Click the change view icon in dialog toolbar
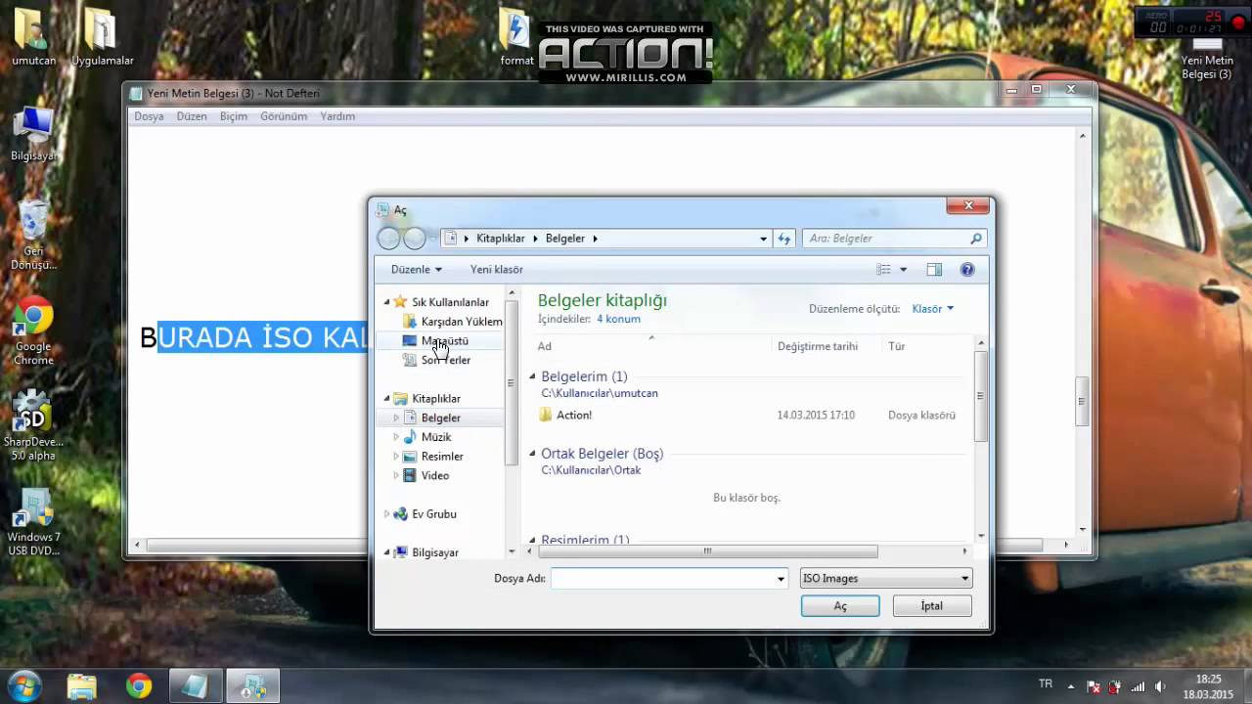1252x704 pixels. (x=884, y=270)
